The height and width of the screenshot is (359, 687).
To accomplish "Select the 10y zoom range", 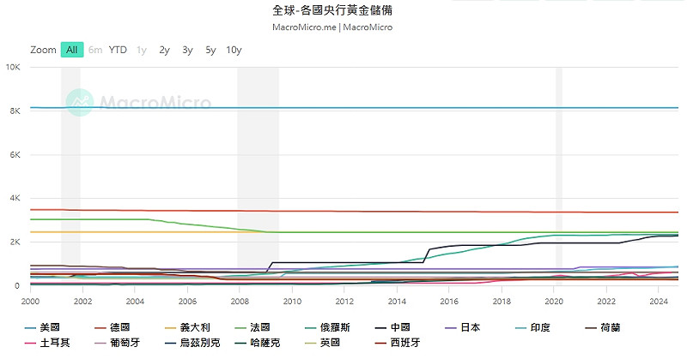I will 234,50.
